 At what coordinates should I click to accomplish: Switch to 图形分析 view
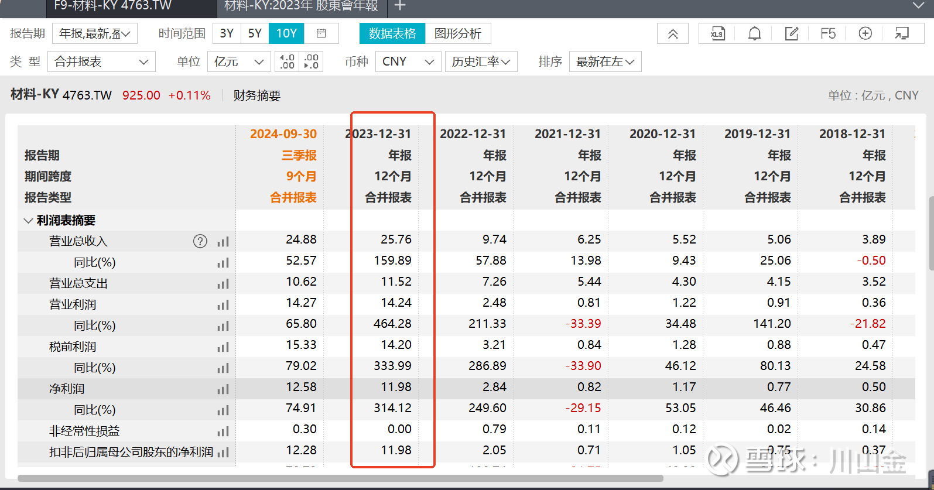pos(458,33)
